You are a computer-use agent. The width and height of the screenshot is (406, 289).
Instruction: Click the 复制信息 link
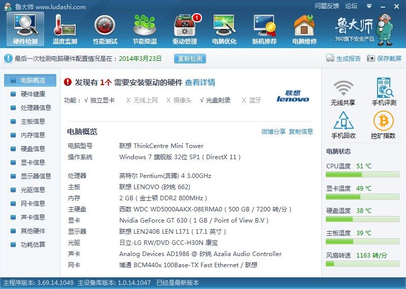[300, 131]
